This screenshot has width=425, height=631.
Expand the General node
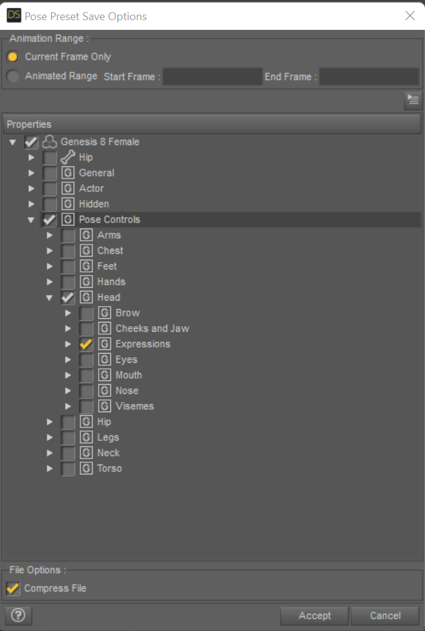coord(31,173)
